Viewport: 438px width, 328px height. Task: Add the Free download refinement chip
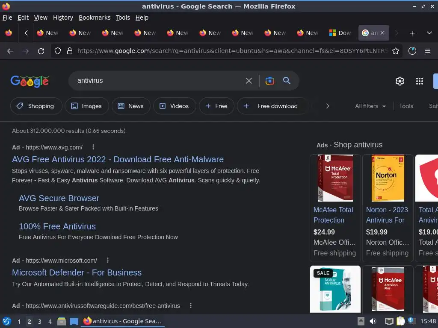tap(272, 106)
